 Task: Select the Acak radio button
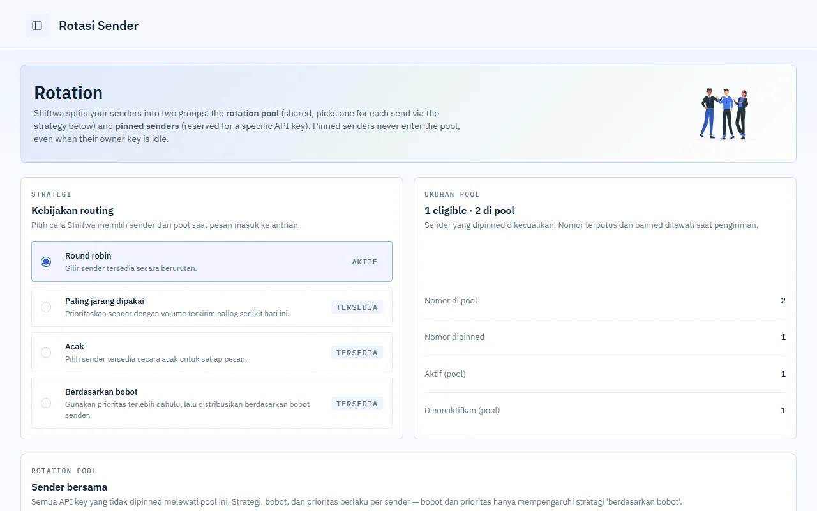pos(46,353)
